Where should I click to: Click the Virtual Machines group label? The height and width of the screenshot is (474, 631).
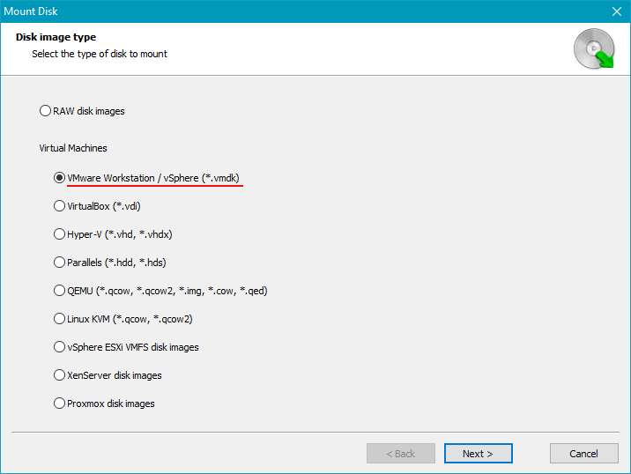click(73, 148)
